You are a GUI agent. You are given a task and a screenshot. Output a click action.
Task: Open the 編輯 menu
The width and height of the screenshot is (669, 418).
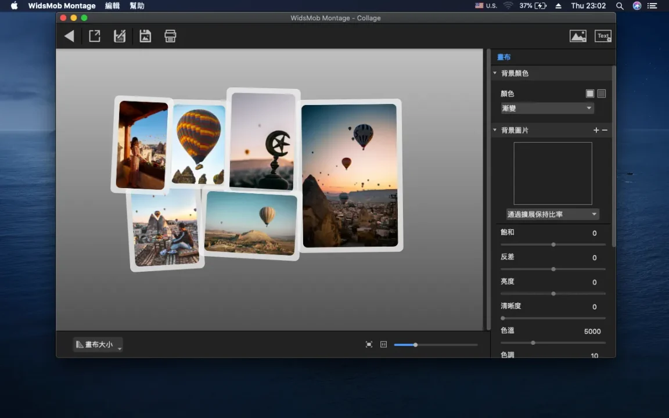(x=112, y=6)
